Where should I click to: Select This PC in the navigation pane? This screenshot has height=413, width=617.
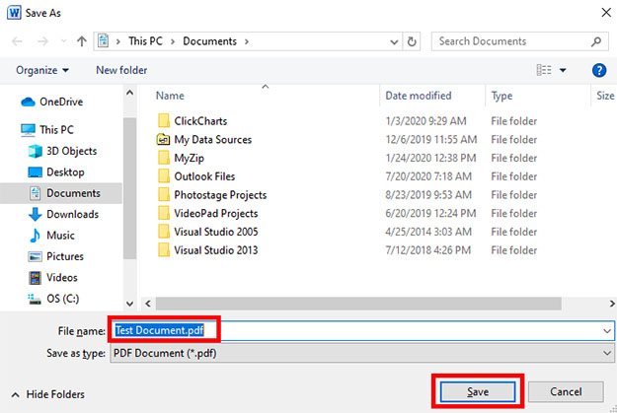(x=47, y=130)
